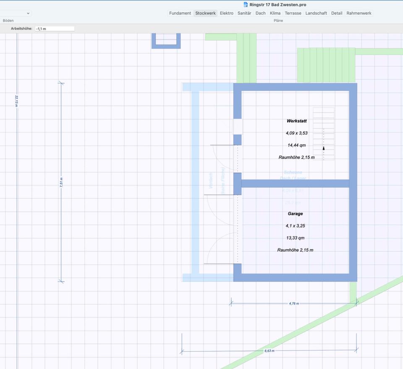Switch to the Fundament plan tab
The height and width of the screenshot is (369, 403).
(180, 13)
